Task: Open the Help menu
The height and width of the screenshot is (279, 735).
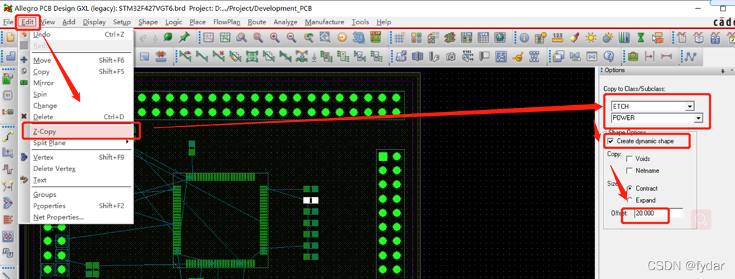Action: (x=384, y=22)
